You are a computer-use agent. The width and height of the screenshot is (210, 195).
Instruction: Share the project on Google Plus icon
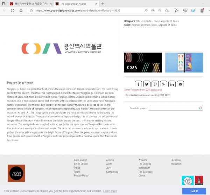click(163, 84)
